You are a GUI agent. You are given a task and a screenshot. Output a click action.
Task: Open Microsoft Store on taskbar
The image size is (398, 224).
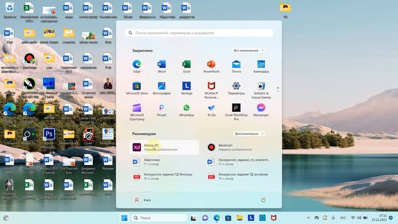click(x=228, y=218)
